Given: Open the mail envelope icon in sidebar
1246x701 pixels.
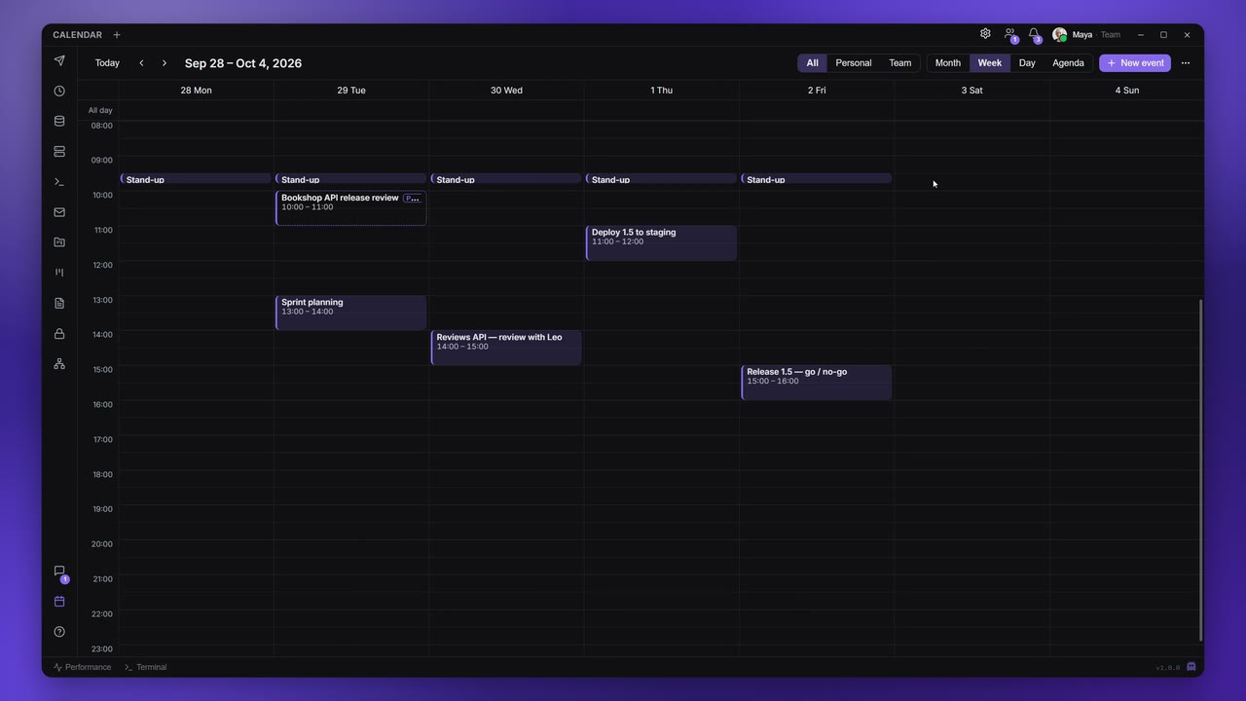Looking at the screenshot, I should [59, 212].
